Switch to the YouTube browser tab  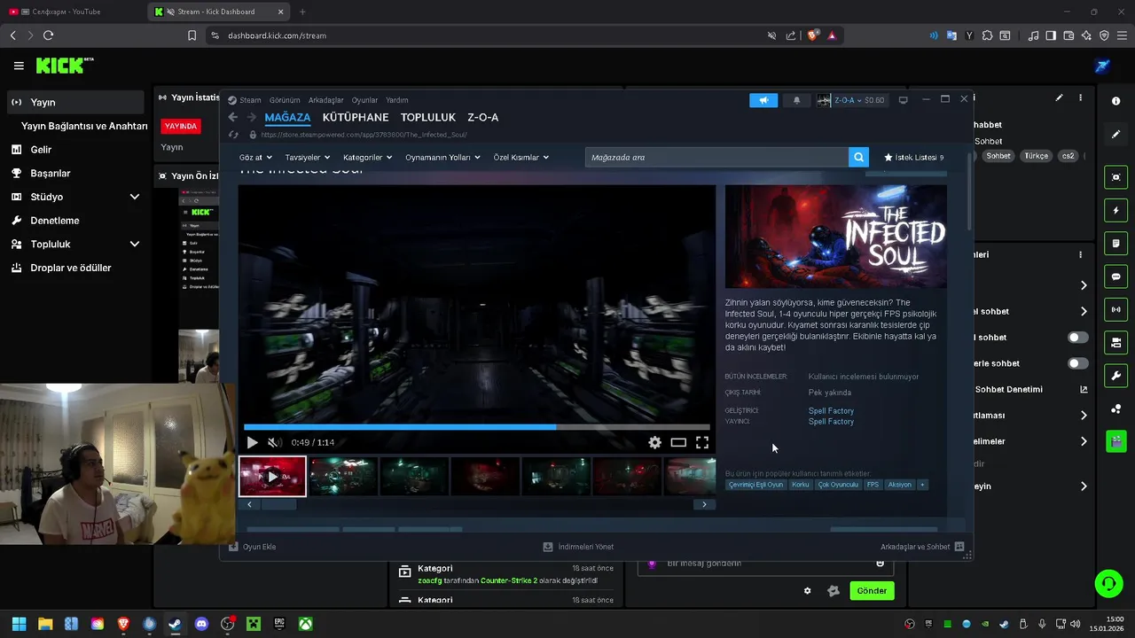[71, 12]
